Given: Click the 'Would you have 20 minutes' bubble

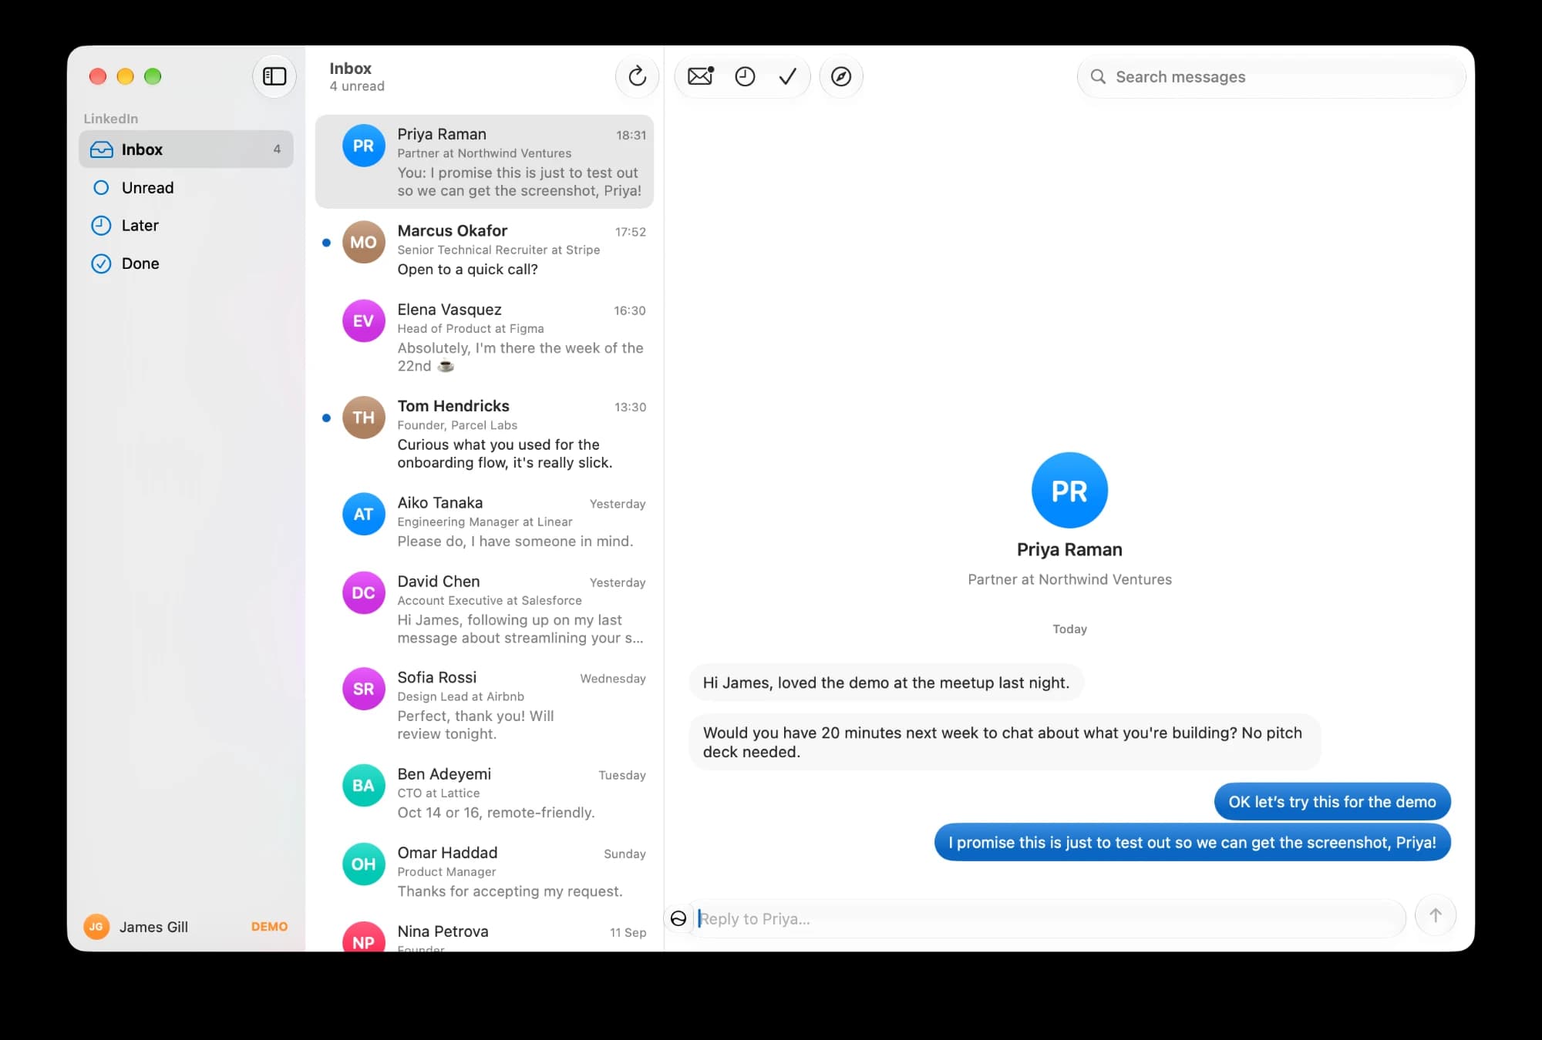Looking at the screenshot, I should 1005,742.
